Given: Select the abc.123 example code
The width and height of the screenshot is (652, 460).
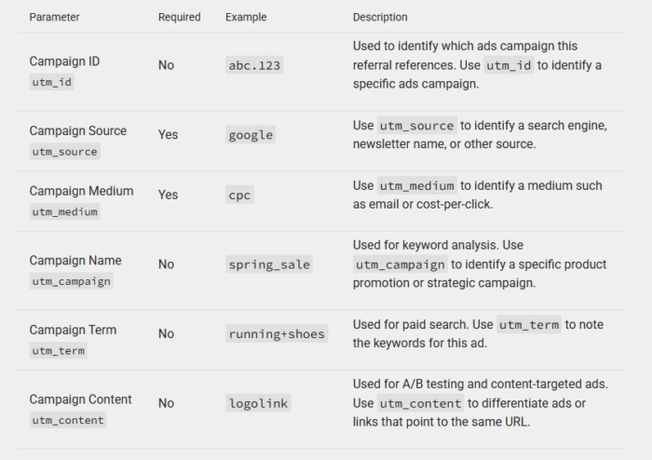Looking at the screenshot, I should (254, 66).
